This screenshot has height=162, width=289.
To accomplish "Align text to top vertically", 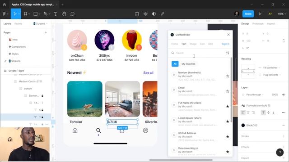I will tap(263, 112).
